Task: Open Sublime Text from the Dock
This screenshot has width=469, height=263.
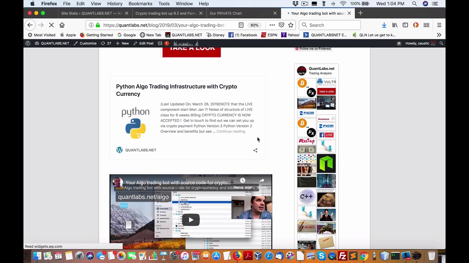Action: pyautogui.click(x=353, y=256)
